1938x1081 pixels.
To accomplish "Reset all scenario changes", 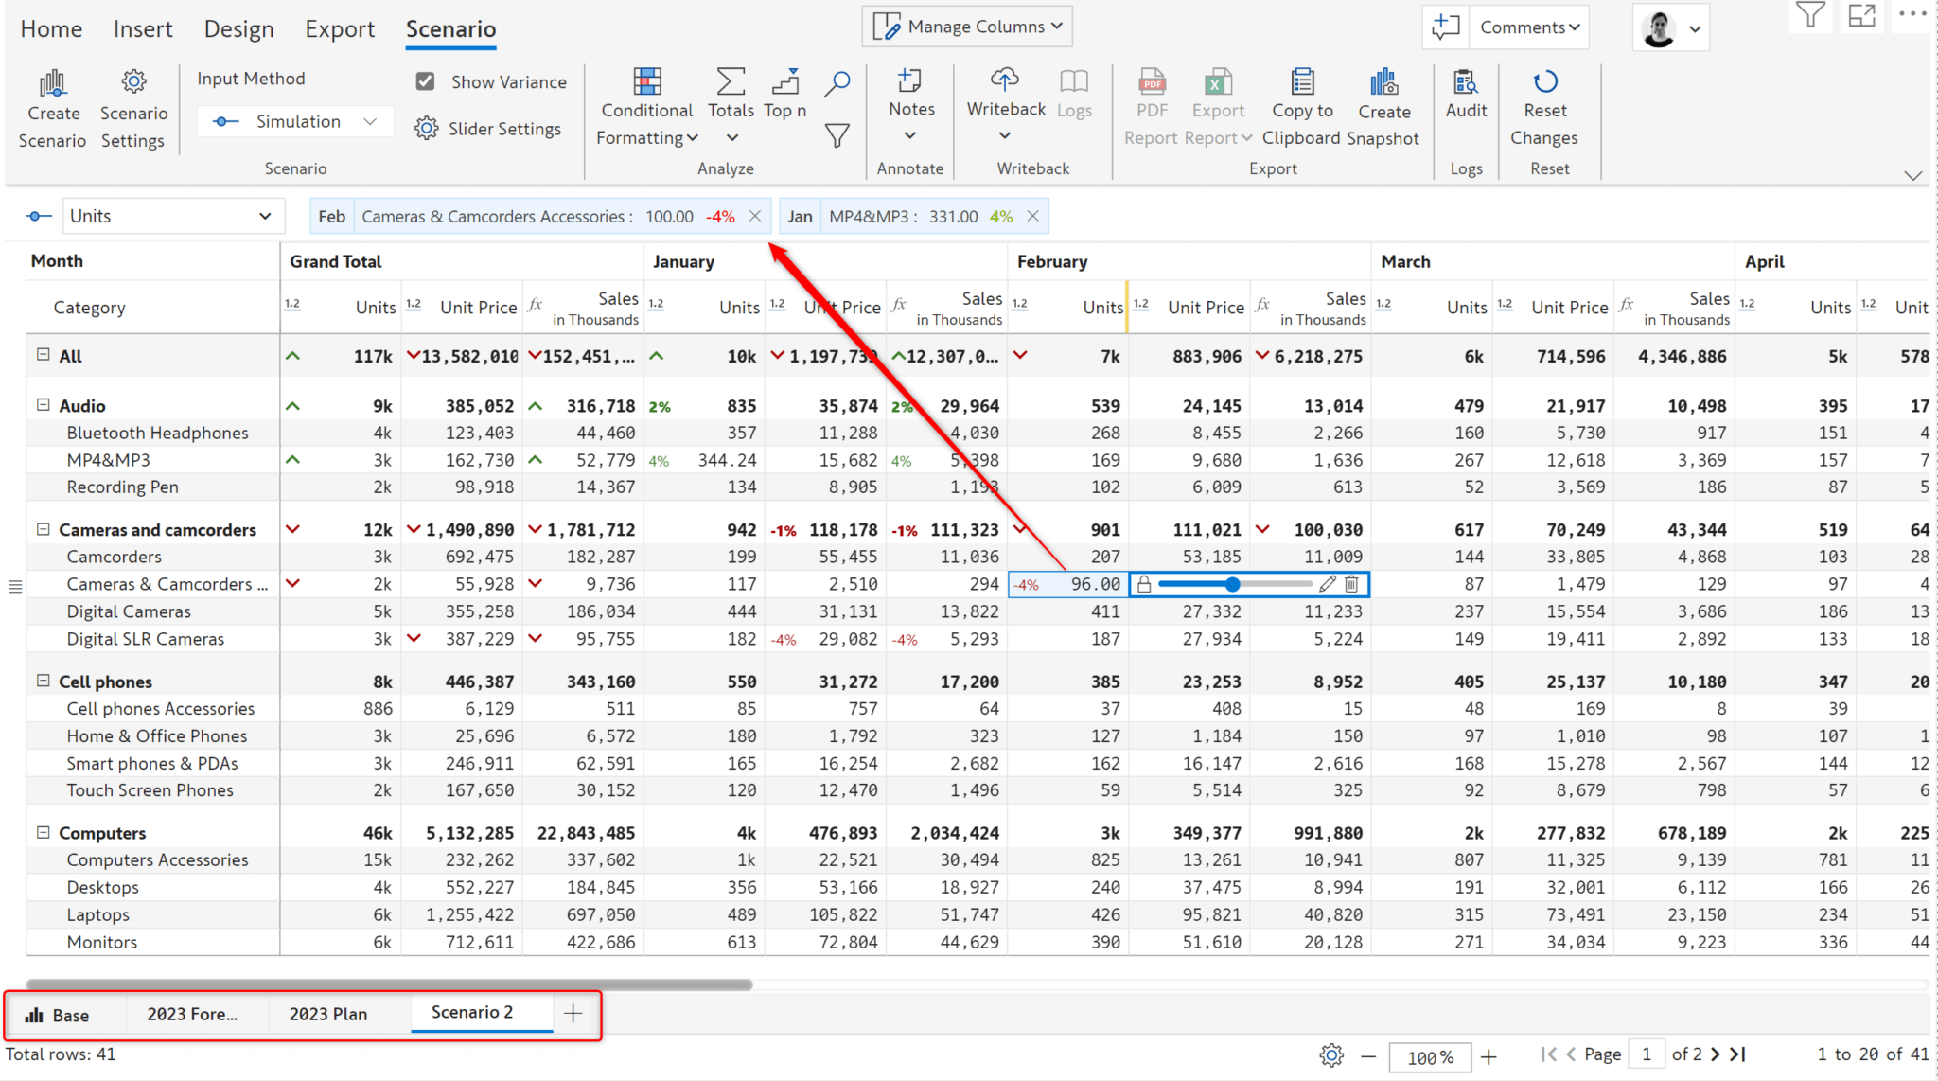I will [1544, 104].
